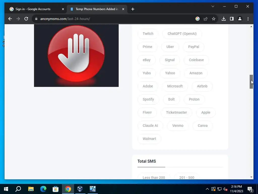Pick the Fiverr tag
The image size is (258, 194).
147,112
